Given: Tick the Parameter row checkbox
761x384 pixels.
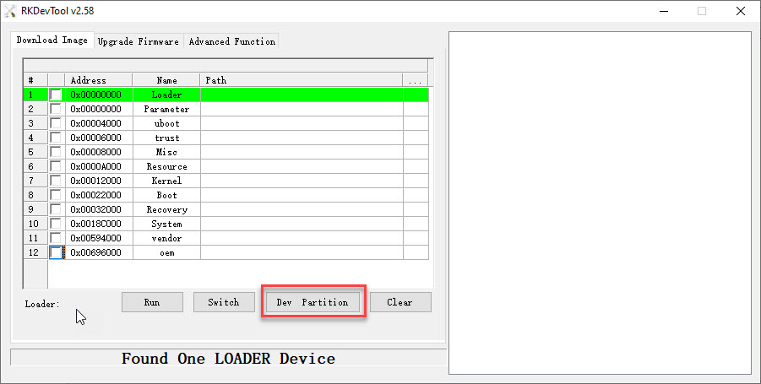Looking at the screenshot, I should (56, 109).
